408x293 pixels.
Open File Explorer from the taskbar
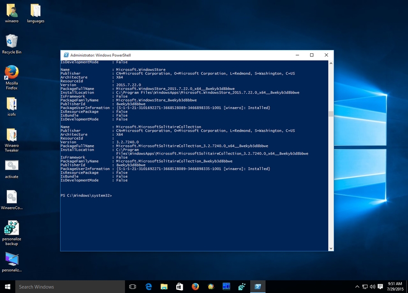(x=164, y=287)
